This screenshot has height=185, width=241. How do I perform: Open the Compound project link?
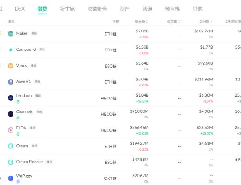pos(26,49)
